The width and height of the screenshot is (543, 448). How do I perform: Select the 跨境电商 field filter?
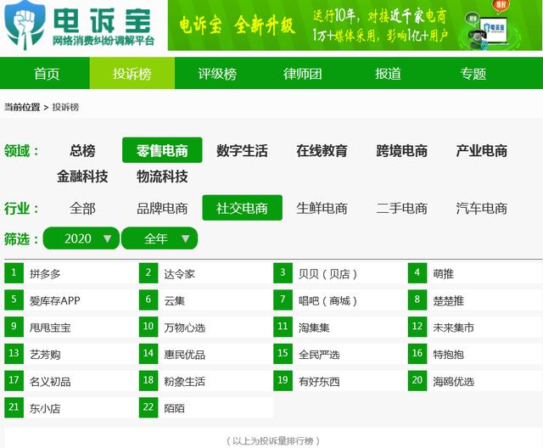[401, 150]
